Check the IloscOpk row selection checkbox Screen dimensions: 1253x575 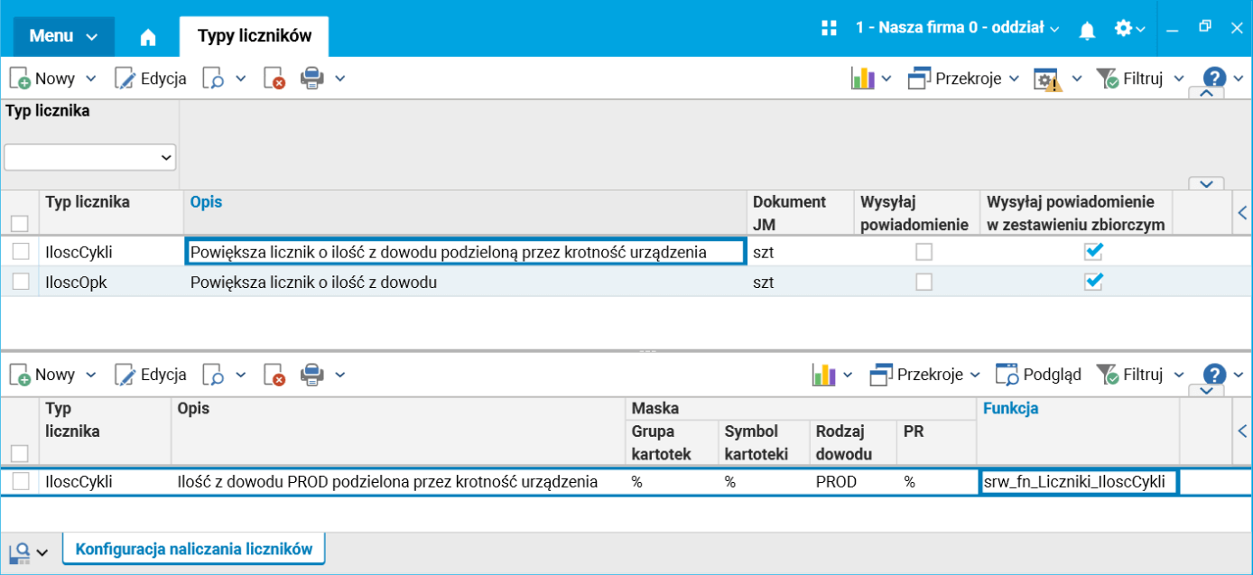(x=21, y=283)
